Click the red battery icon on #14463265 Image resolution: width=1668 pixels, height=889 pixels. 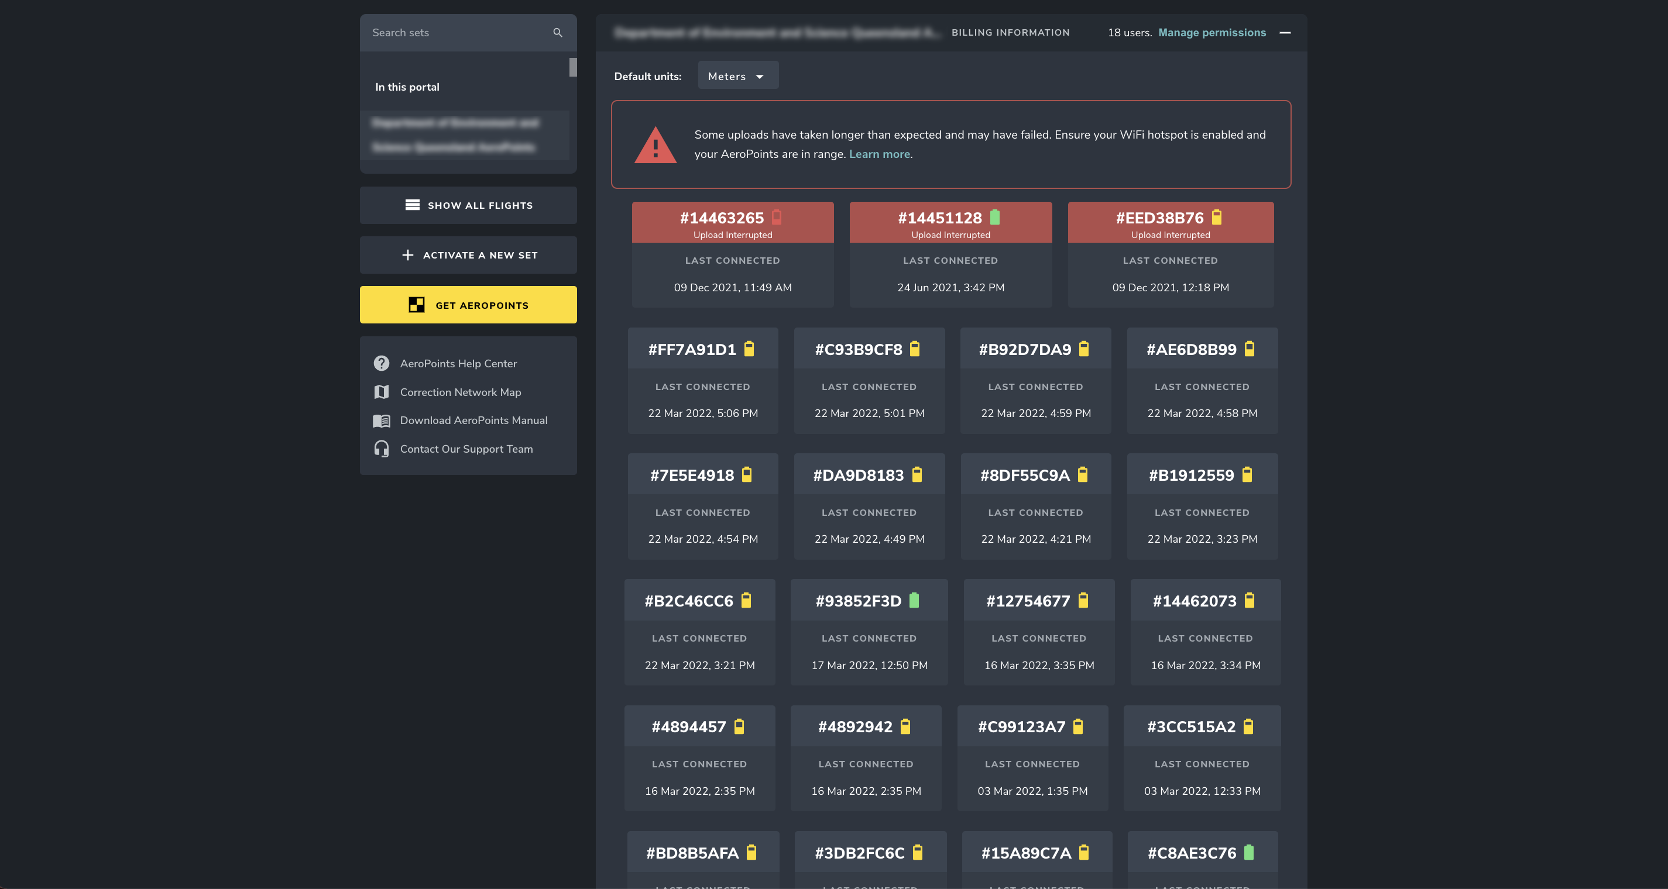click(x=777, y=218)
